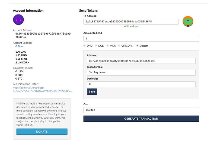Click the Decimals input field
This screenshot has width=217, height=142.
point(141,84)
